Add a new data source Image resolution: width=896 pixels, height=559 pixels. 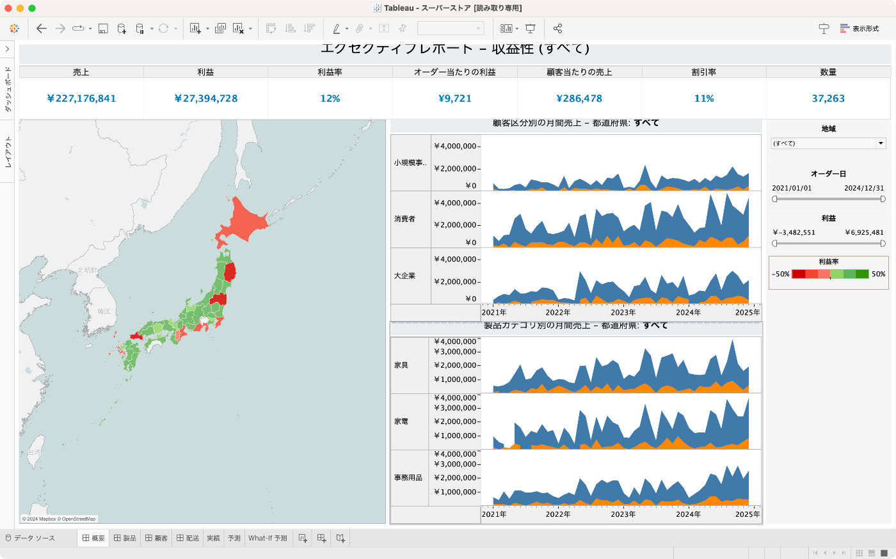pyautogui.click(x=122, y=28)
